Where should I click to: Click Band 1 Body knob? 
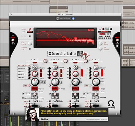35,74
